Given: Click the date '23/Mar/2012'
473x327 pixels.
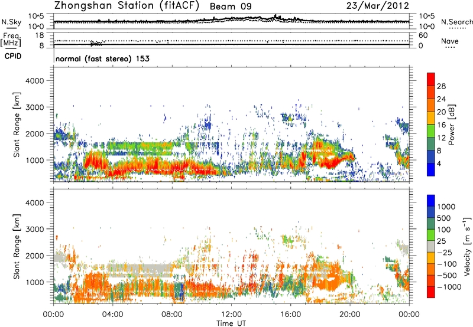Looking at the screenshot, I should (378, 6).
